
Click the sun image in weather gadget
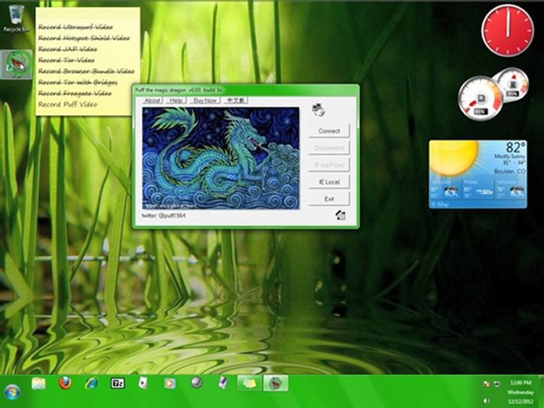tap(454, 158)
